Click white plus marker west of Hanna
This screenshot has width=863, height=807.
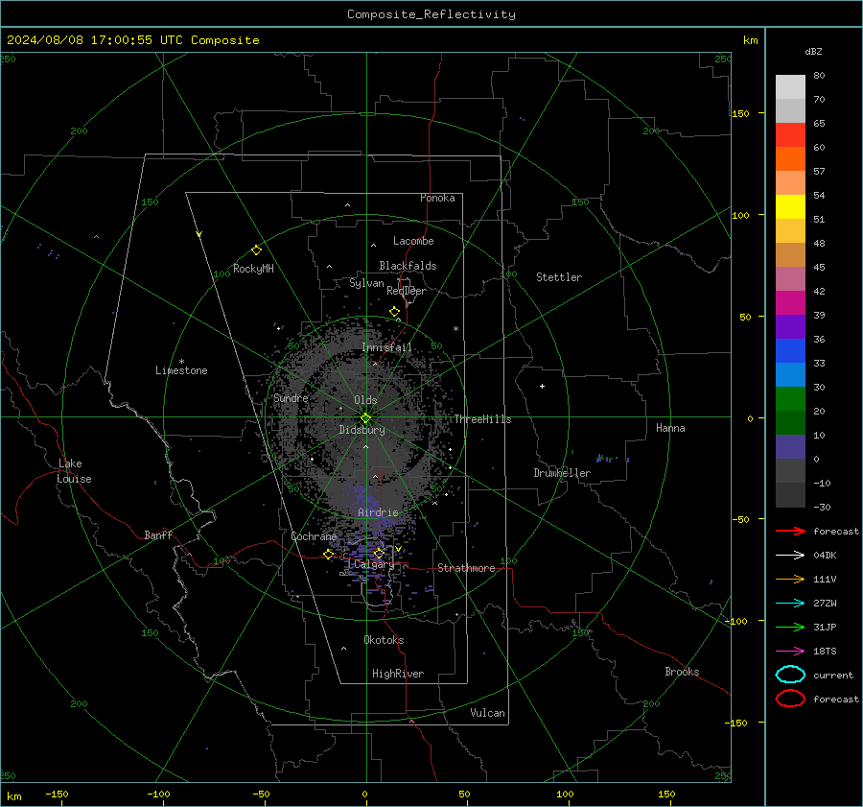tap(542, 386)
